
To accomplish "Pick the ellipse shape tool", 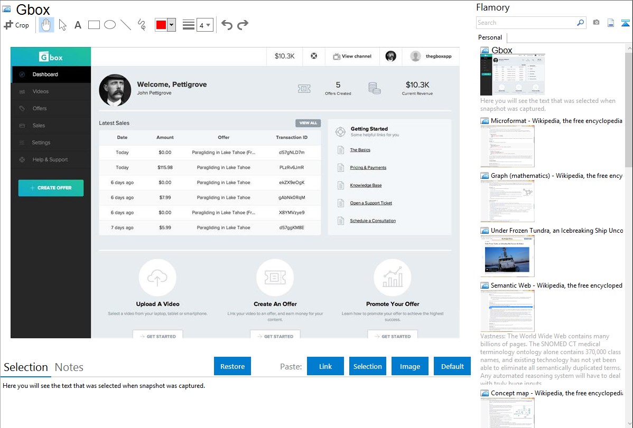I will 110,25.
